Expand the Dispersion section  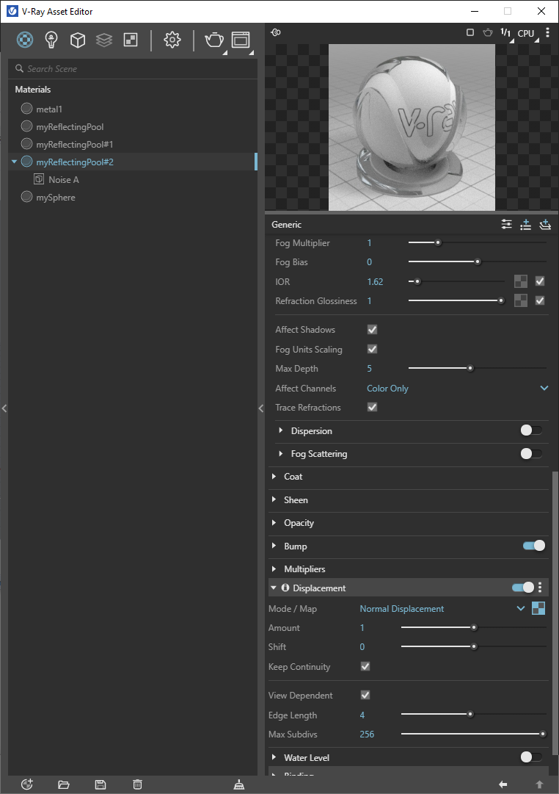tap(281, 430)
